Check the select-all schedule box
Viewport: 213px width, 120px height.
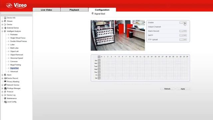pos(99,57)
